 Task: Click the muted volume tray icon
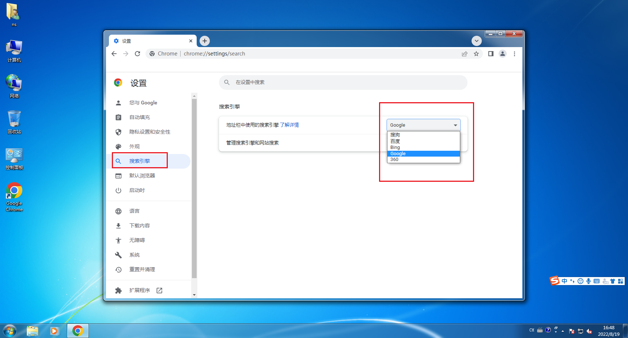[x=589, y=331]
